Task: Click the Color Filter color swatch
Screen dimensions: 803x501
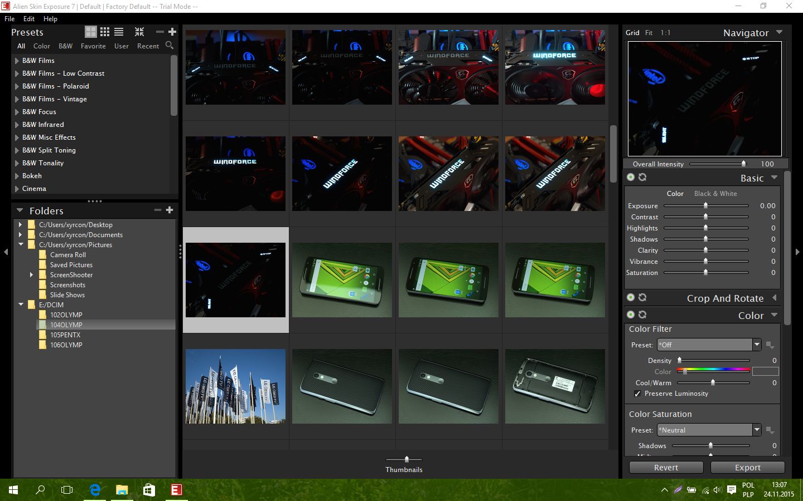Action: [765, 371]
